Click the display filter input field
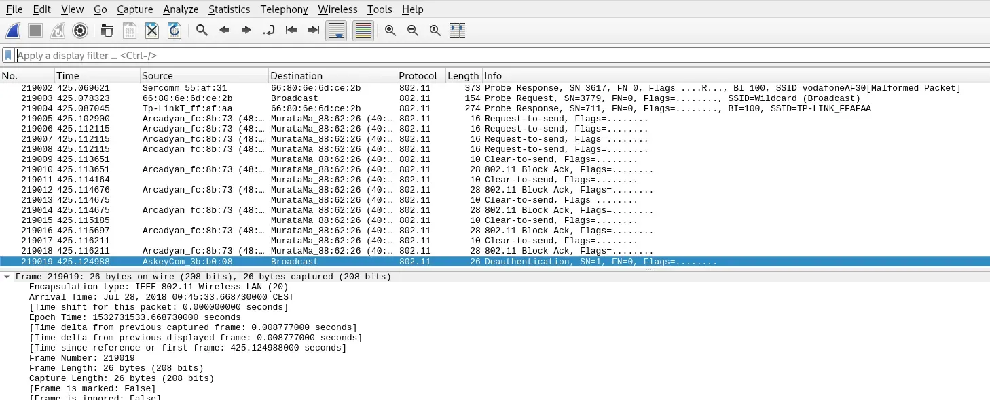 (475, 56)
